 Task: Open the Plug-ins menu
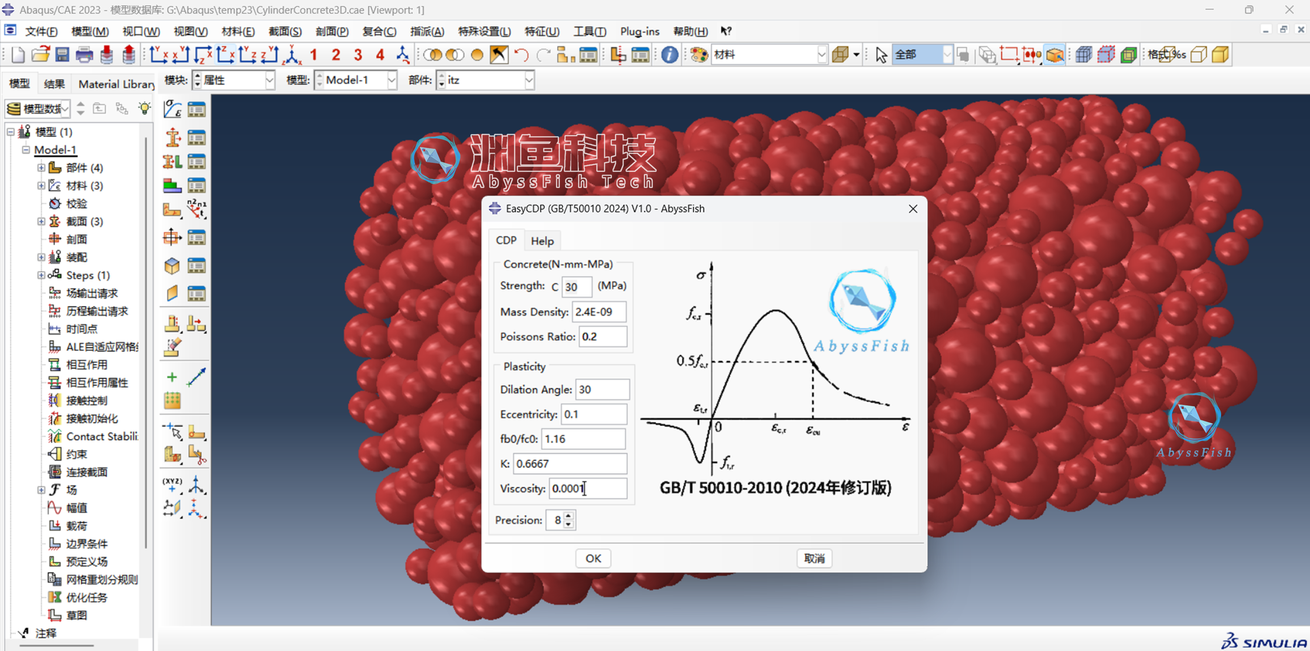tap(639, 31)
